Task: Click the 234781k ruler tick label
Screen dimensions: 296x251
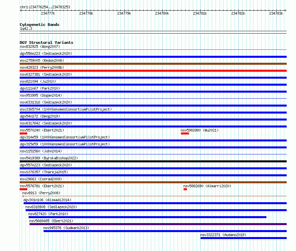Action: tap(200, 13)
